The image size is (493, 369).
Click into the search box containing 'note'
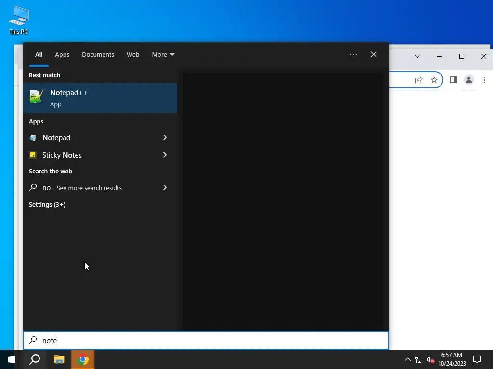[x=206, y=340]
